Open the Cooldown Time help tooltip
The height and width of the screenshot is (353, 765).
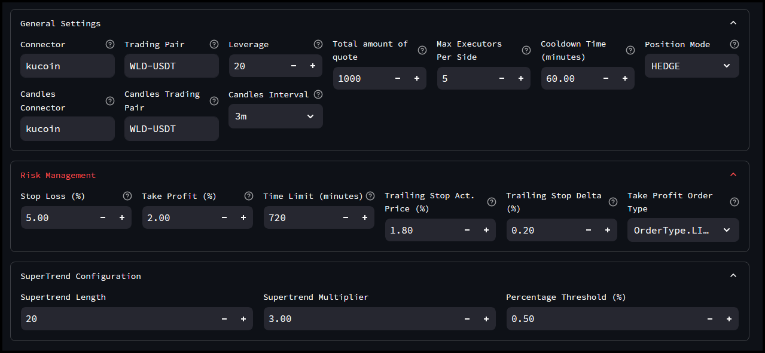click(630, 50)
